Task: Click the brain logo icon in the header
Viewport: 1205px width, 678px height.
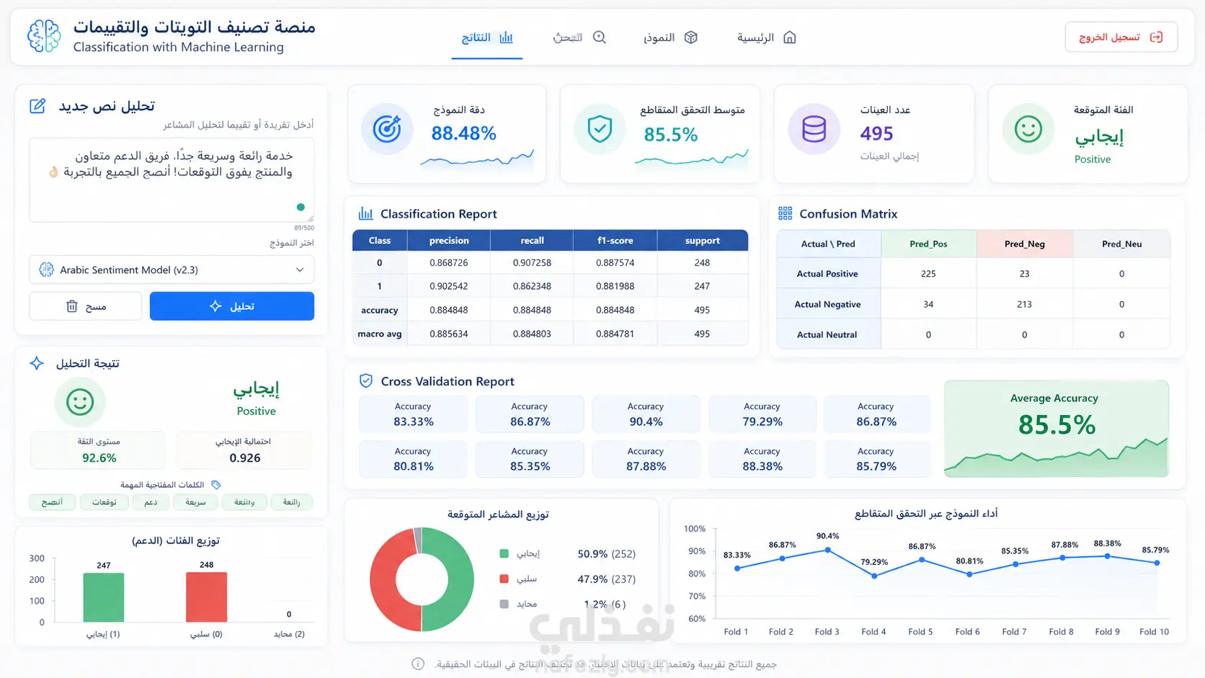Action: (x=44, y=36)
